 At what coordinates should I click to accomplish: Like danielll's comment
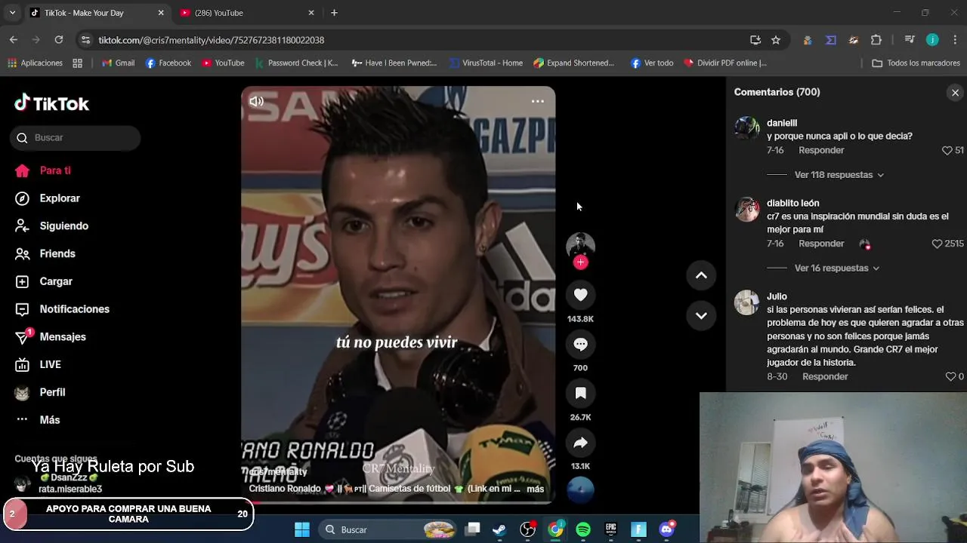click(x=947, y=151)
